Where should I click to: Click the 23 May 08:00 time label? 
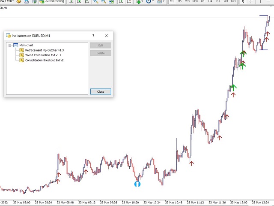click(x=22, y=203)
